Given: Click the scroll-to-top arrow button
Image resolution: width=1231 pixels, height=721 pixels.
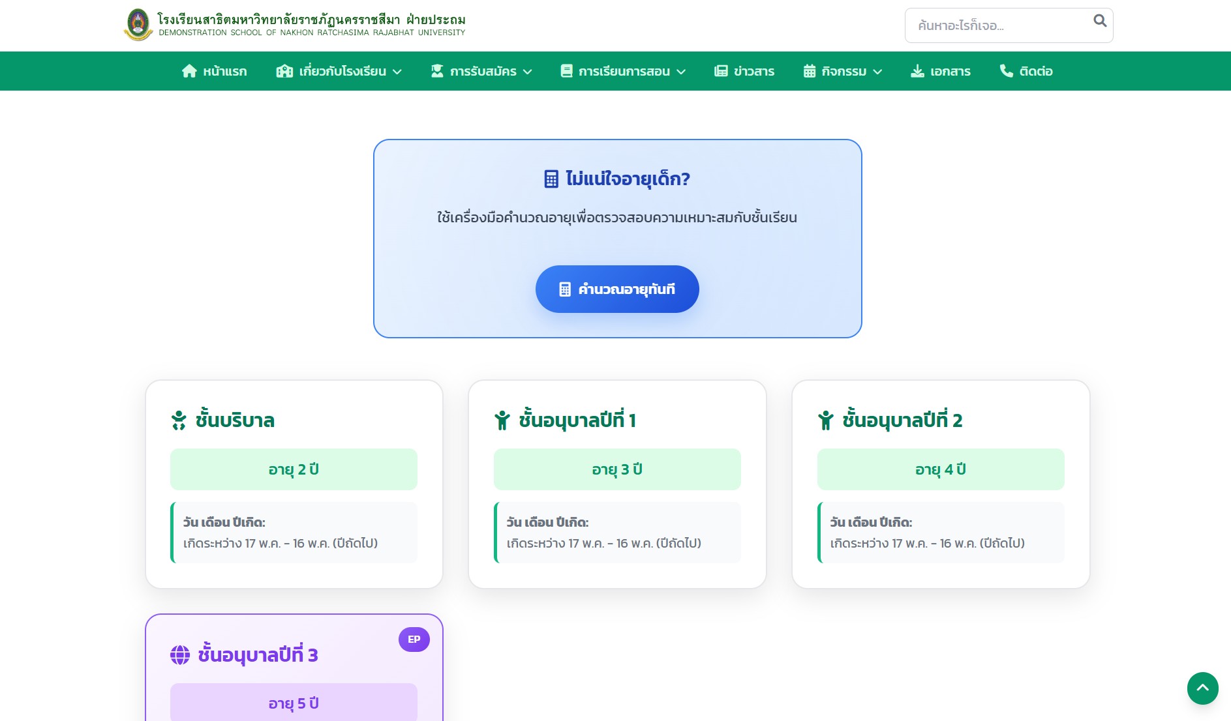Looking at the screenshot, I should pos(1202,688).
